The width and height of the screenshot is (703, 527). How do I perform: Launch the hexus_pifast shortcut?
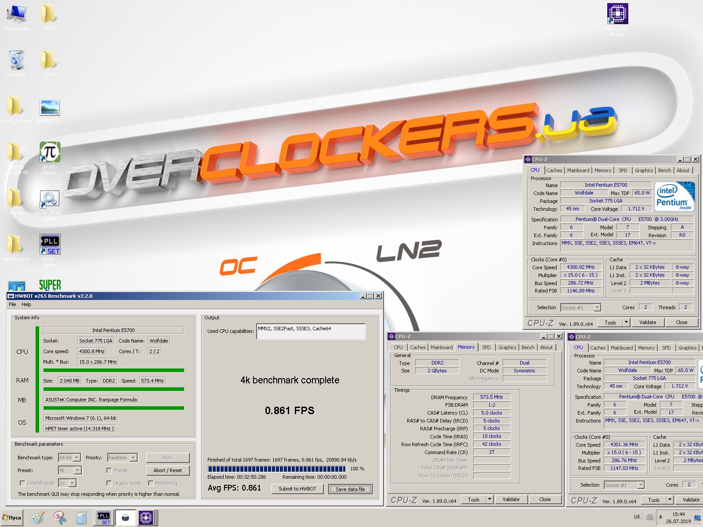click(x=50, y=206)
